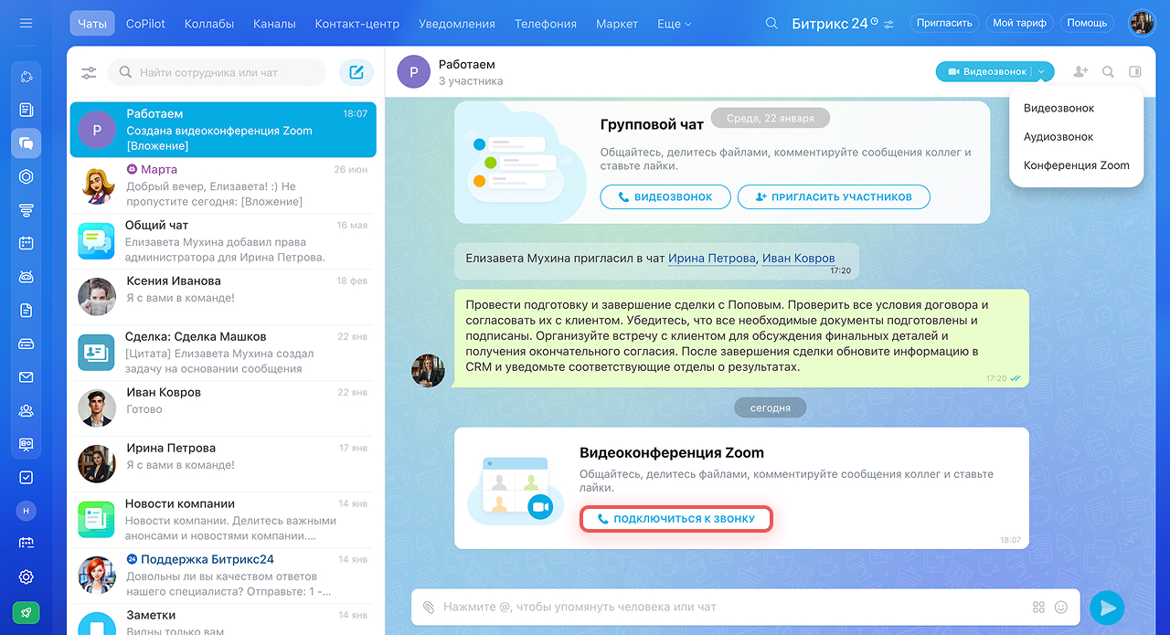Focus the Найти сотрудника или чат search field
1170x635 pixels.
pos(217,72)
